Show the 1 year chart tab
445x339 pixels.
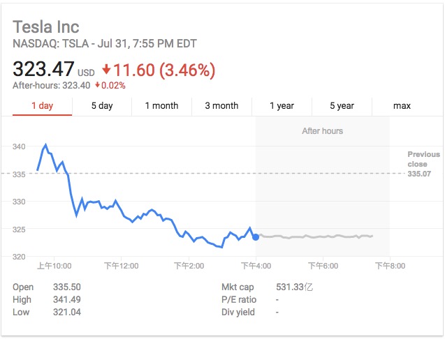pyautogui.click(x=282, y=106)
